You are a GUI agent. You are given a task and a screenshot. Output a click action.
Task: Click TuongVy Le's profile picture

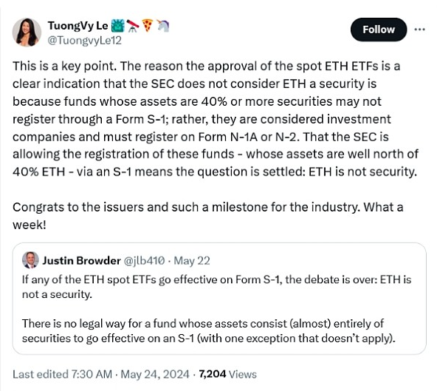pos(27,33)
